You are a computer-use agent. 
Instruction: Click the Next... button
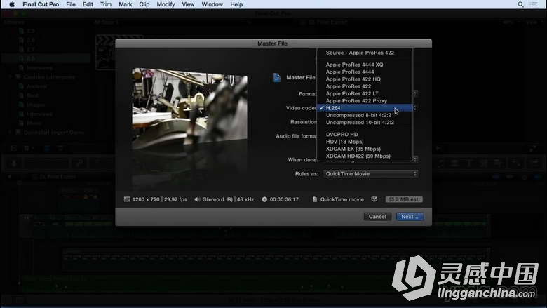coord(410,217)
